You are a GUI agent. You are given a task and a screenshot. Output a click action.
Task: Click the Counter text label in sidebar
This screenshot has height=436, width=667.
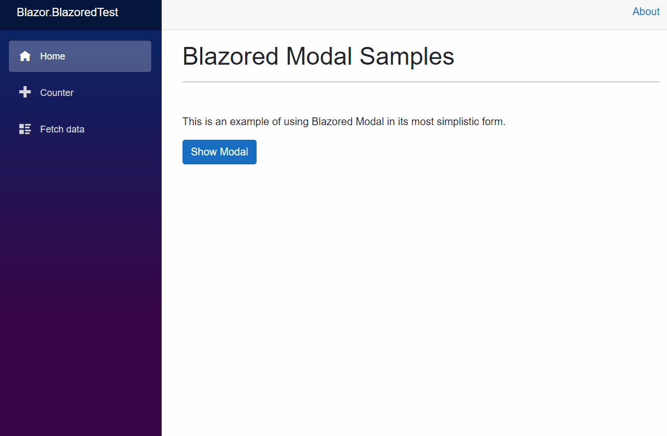57,93
